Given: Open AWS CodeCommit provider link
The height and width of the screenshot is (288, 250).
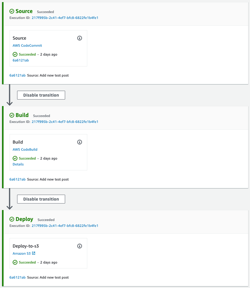Looking at the screenshot, I should pyautogui.click(x=27, y=46).
